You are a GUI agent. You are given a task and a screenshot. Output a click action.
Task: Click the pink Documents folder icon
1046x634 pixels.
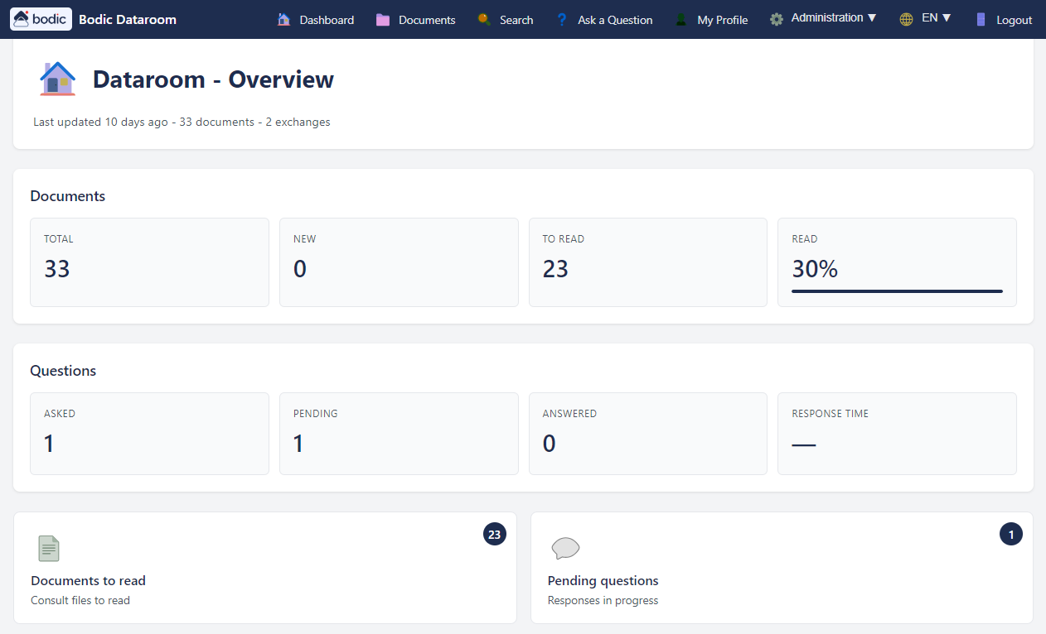click(x=382, y=20)
